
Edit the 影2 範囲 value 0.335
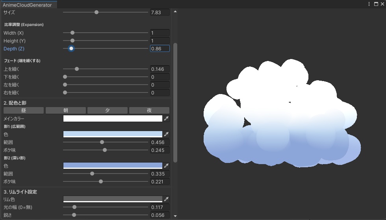coord(160,174)
